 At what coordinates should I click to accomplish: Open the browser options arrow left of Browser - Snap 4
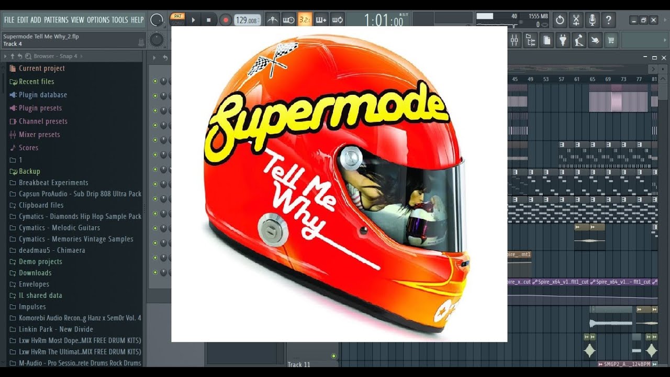[5, 56]
